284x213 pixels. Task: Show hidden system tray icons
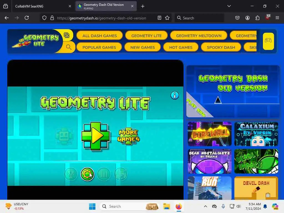pos(206,206)
